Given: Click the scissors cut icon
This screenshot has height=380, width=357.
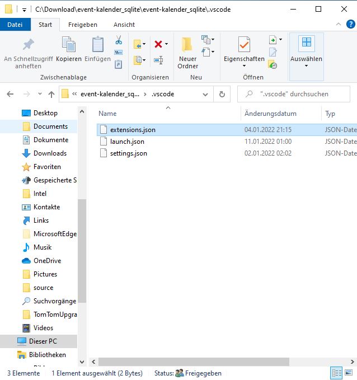Looking at the screenshot, I should (x=119, y=40).
